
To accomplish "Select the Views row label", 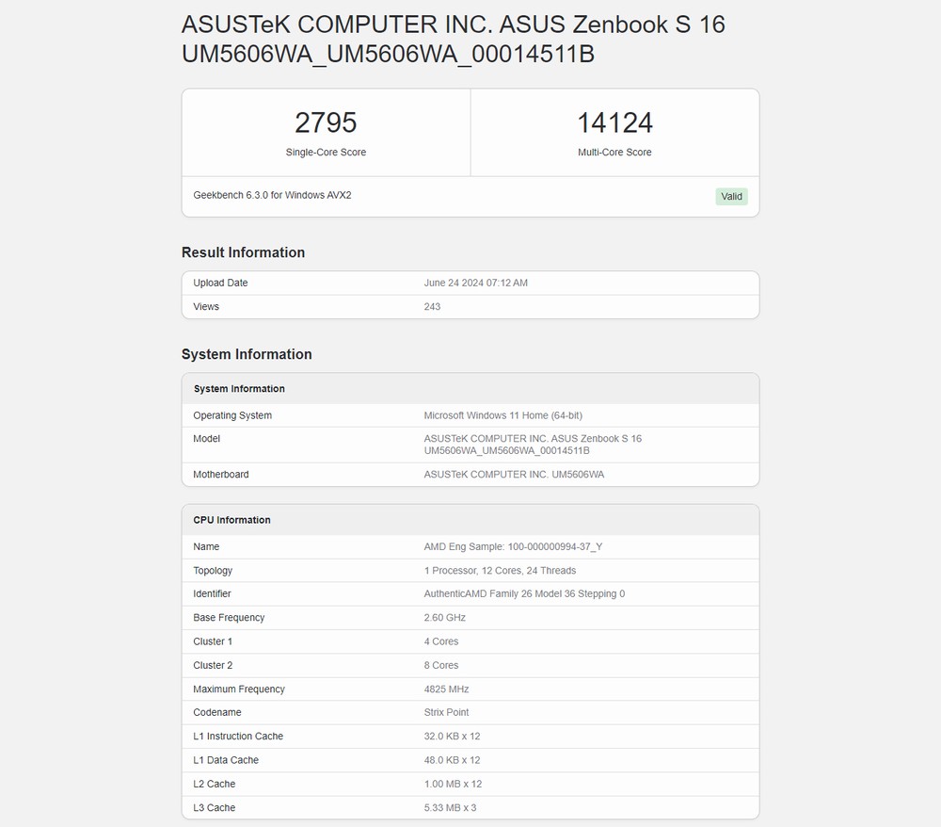I will (x=206, y=307).
